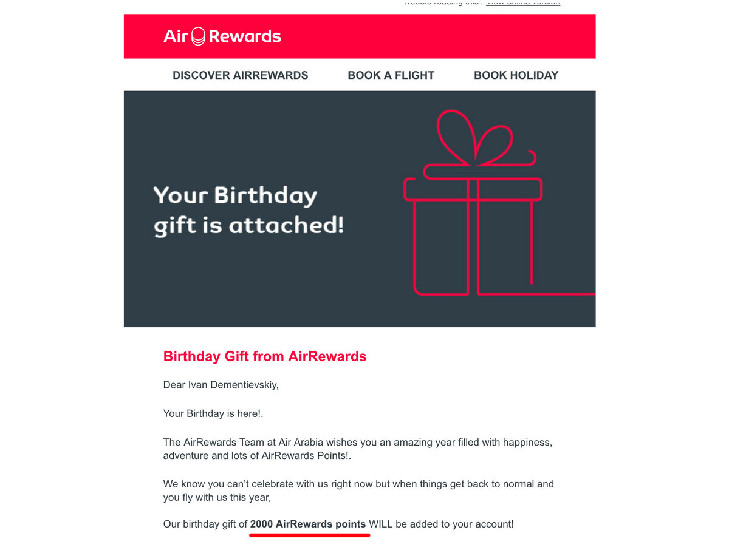Click the 'Rewards' wordmark in the red header
729x553 pixels.
[x=245, y=36]
